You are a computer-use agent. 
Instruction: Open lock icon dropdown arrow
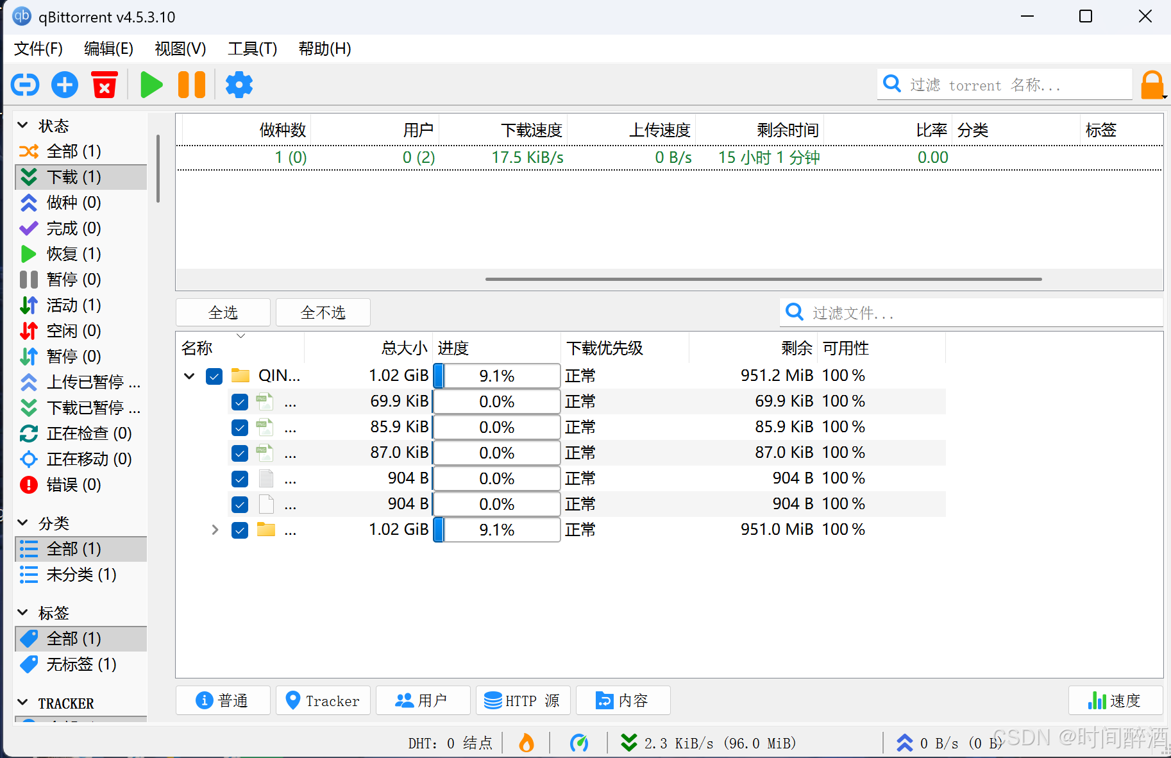click(1165, 97)
